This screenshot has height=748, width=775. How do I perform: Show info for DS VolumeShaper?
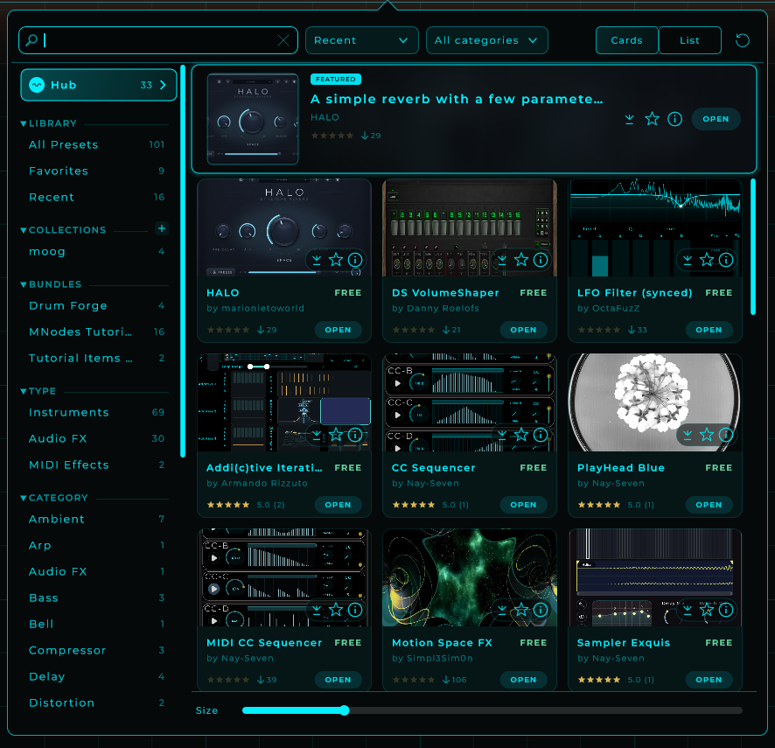pyautogui.click(x=541, y=260)
